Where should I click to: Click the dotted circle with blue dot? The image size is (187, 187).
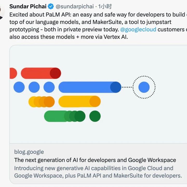[144, 87]
